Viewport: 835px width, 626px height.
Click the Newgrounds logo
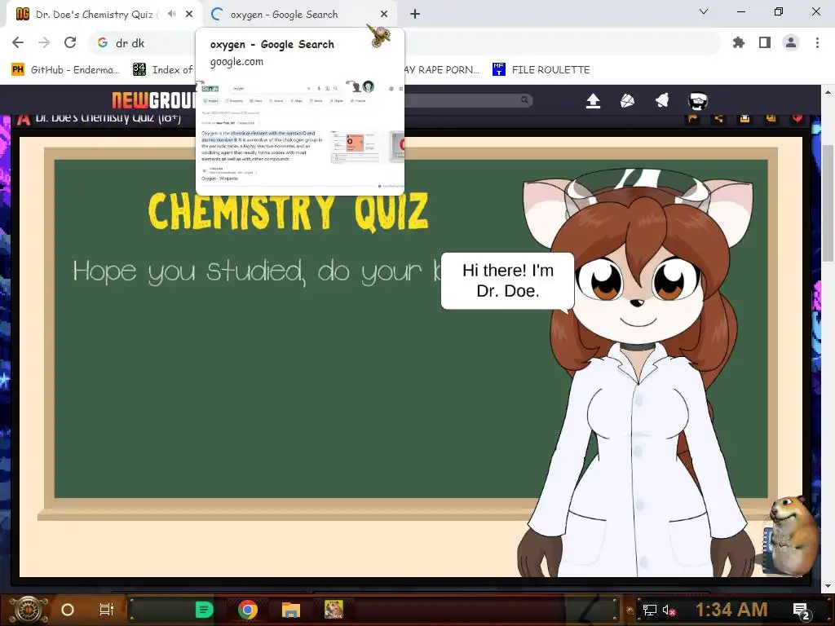tap(153, 100)
